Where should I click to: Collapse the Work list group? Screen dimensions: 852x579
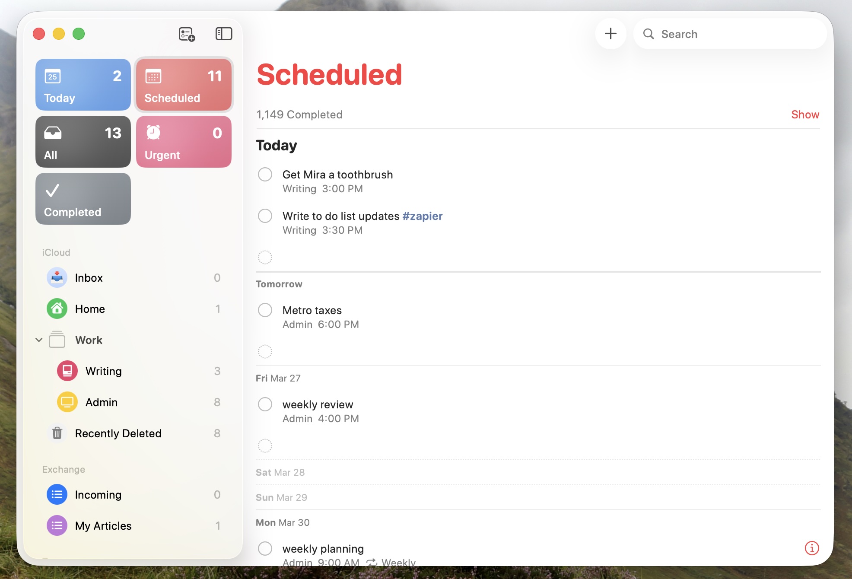point(39,340)
